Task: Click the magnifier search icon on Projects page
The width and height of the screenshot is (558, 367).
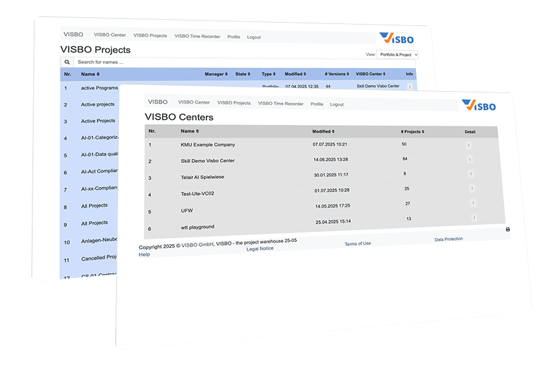Action: [67, 62]
